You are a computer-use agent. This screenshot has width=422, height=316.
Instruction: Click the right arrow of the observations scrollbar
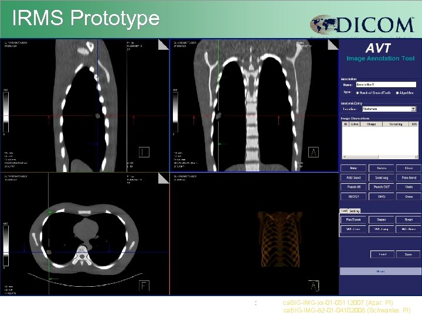(x=416, y=157)
